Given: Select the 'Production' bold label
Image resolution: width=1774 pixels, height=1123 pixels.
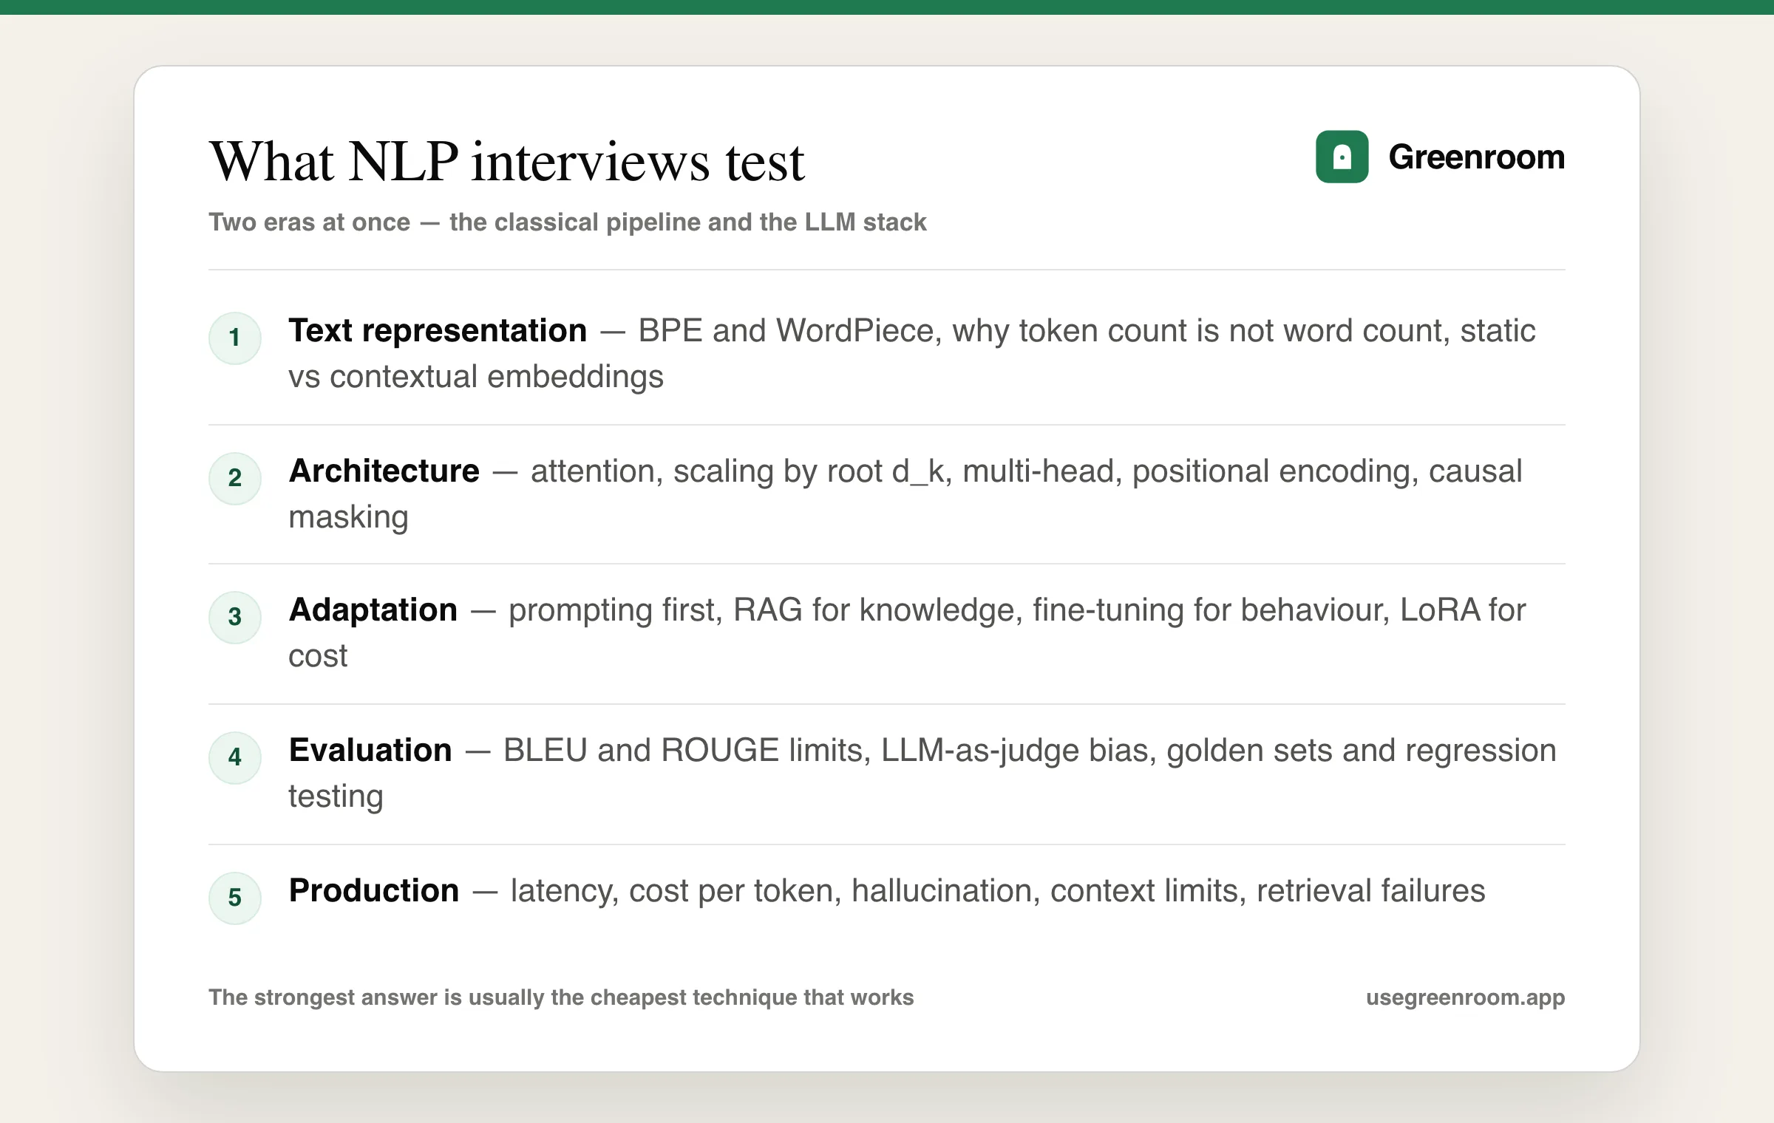Looking at the screenshot, I should click(x=374, y=891).
